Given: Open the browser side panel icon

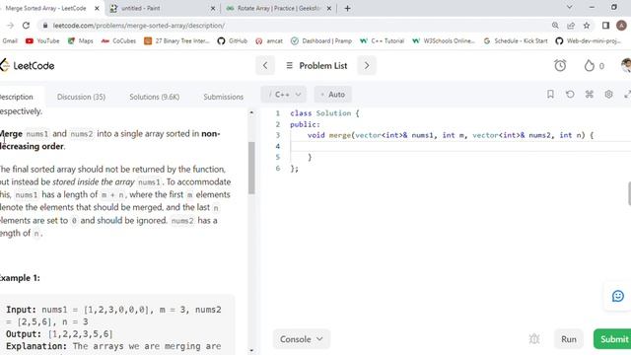Looking at the screenshot, I should pyautogui.click(x=605, y=26).
